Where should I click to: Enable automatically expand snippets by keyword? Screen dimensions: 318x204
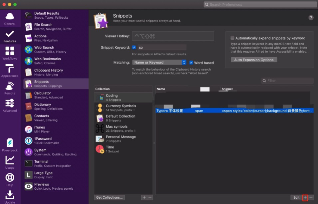coord(232,38)
